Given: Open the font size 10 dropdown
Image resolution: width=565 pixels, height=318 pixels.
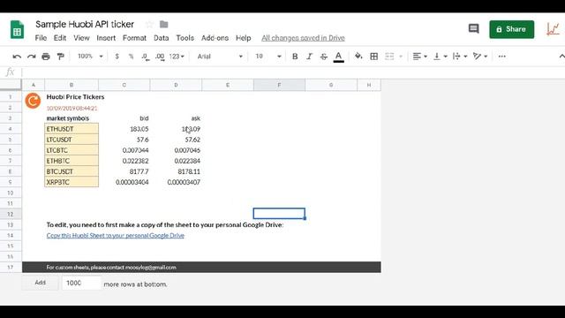Looking at the screenshot, I should [x=268, y=57].
